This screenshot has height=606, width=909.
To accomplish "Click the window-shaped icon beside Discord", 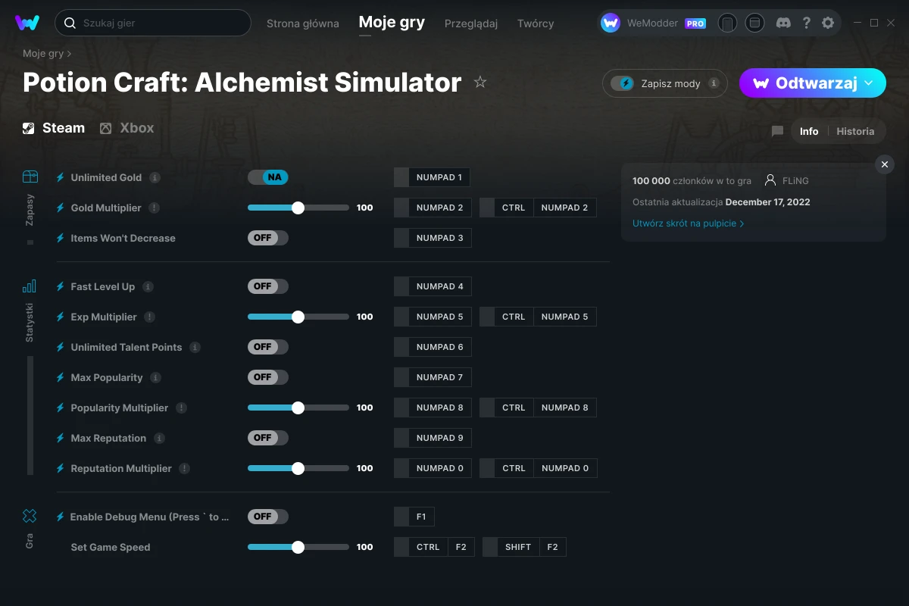I will (754, 23).
